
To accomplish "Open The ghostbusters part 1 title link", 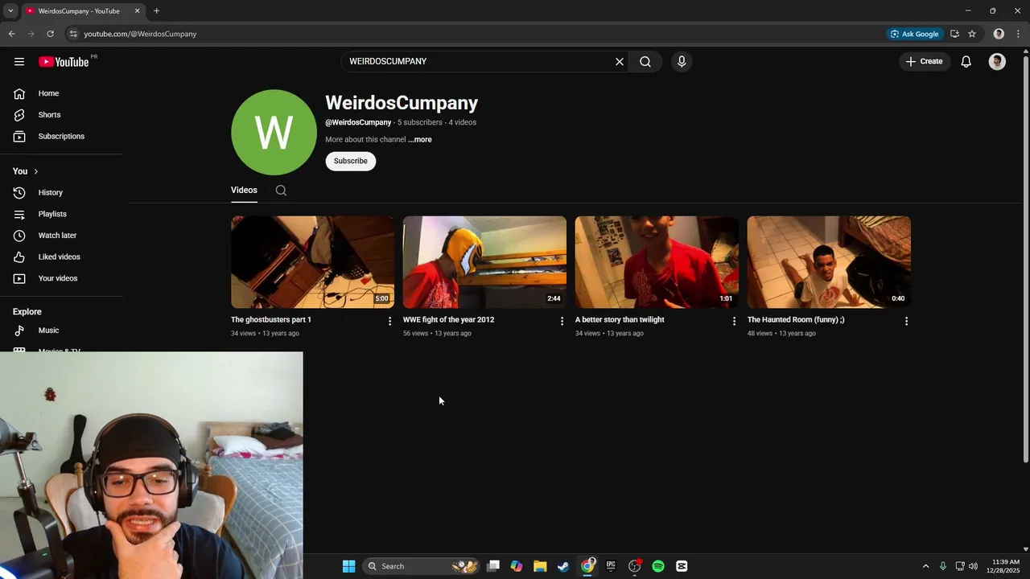I will (x=271, y=320).
